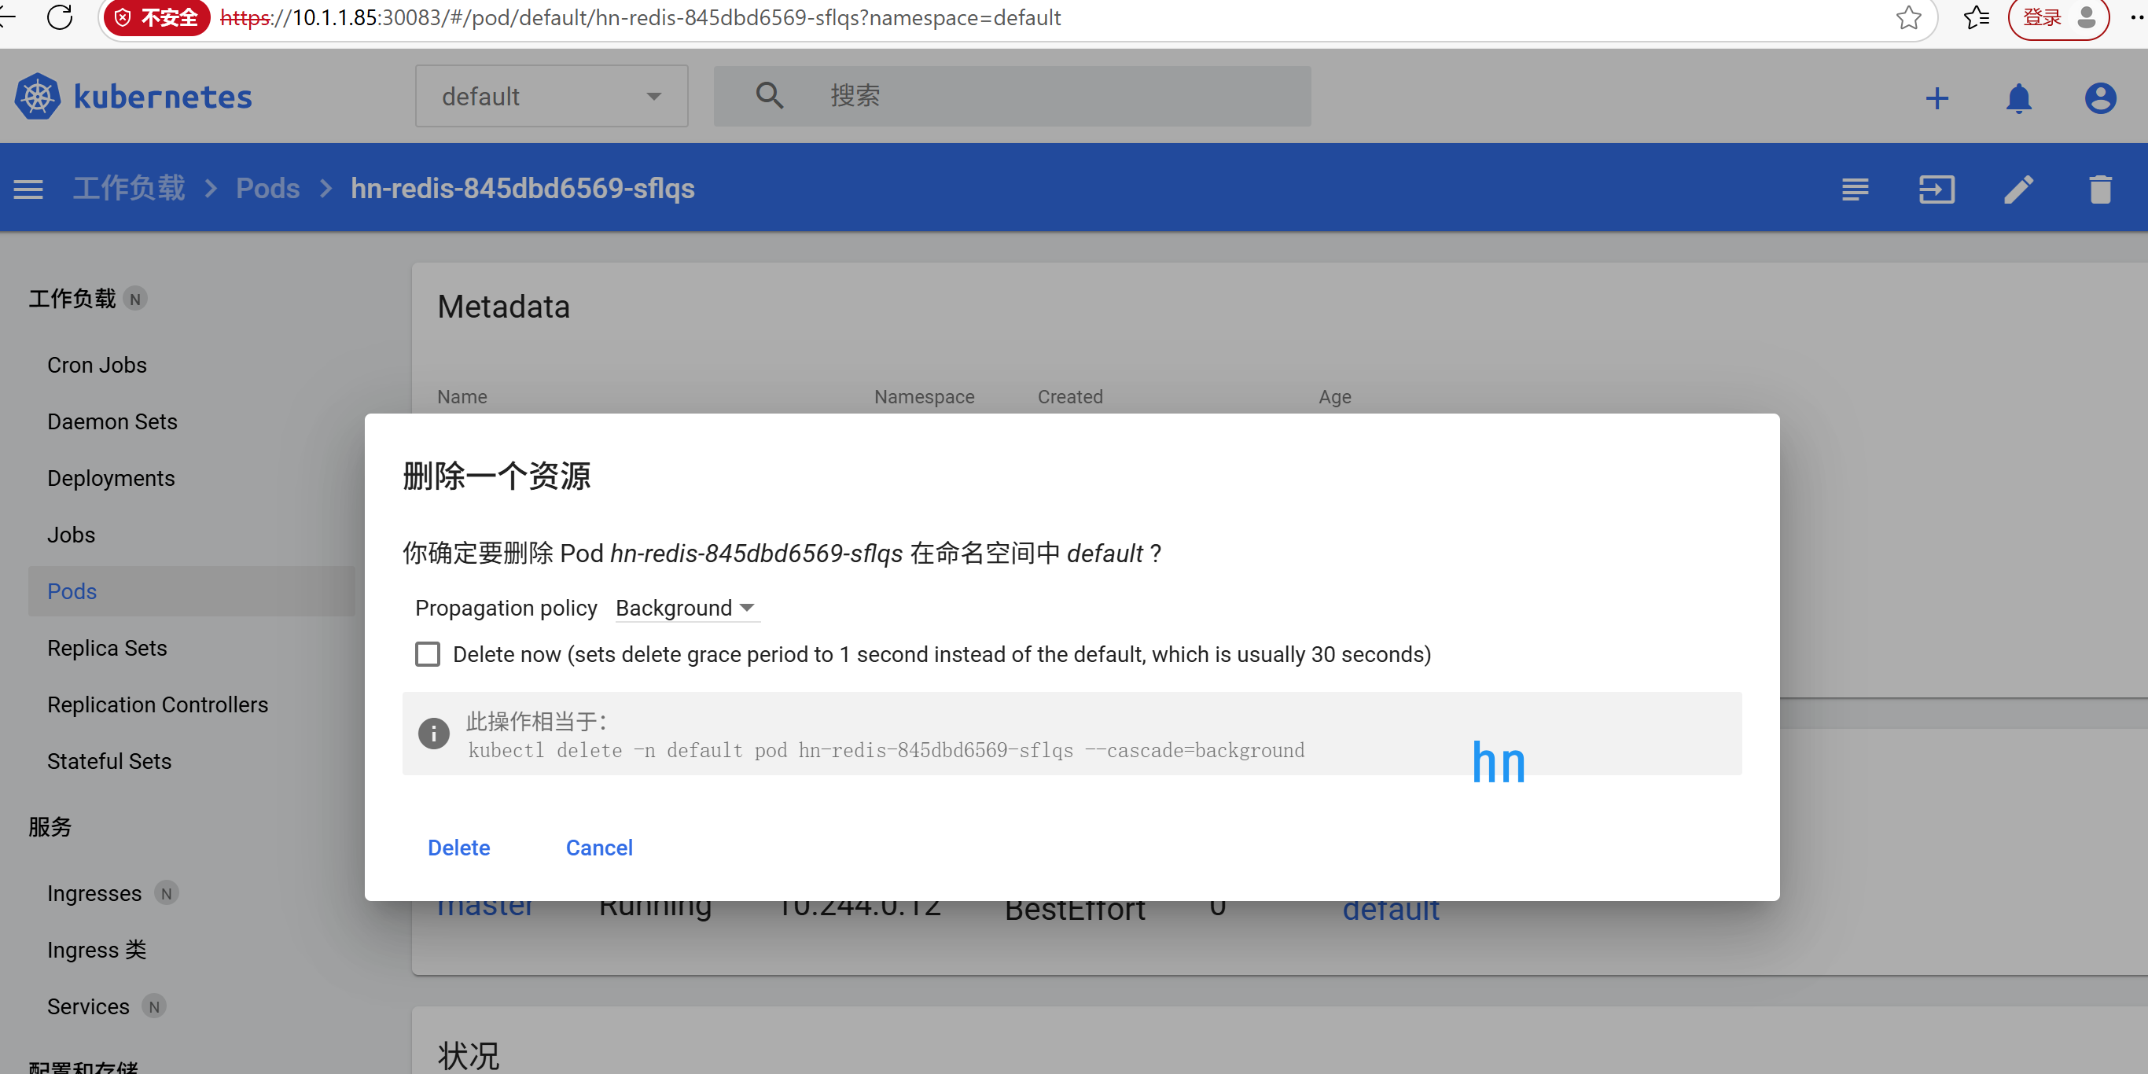The image size is (2148, 1074).
Task: Select Deployments in the sidebar
Action: [x=111, y=479]
